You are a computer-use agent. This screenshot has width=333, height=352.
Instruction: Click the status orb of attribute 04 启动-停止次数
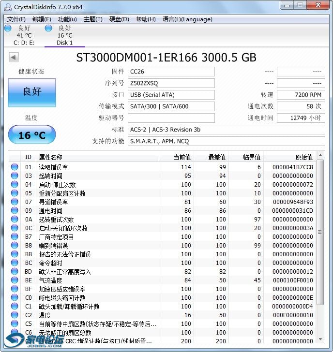tap(15, 184)
